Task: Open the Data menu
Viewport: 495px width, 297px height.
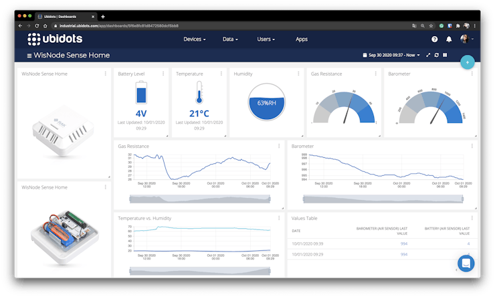Action: pos(230,39)
